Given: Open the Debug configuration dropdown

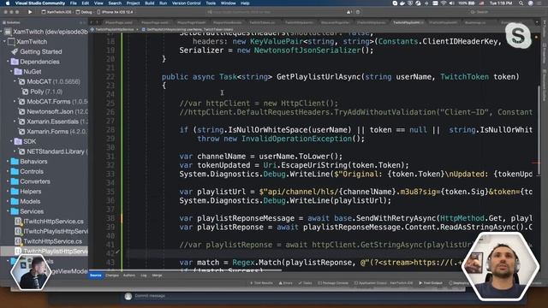Looking at the screenshot, I should point(85,12).
